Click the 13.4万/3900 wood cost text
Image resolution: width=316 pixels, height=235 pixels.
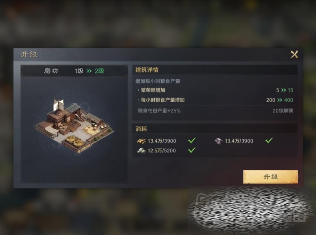[x=162, y=141]
